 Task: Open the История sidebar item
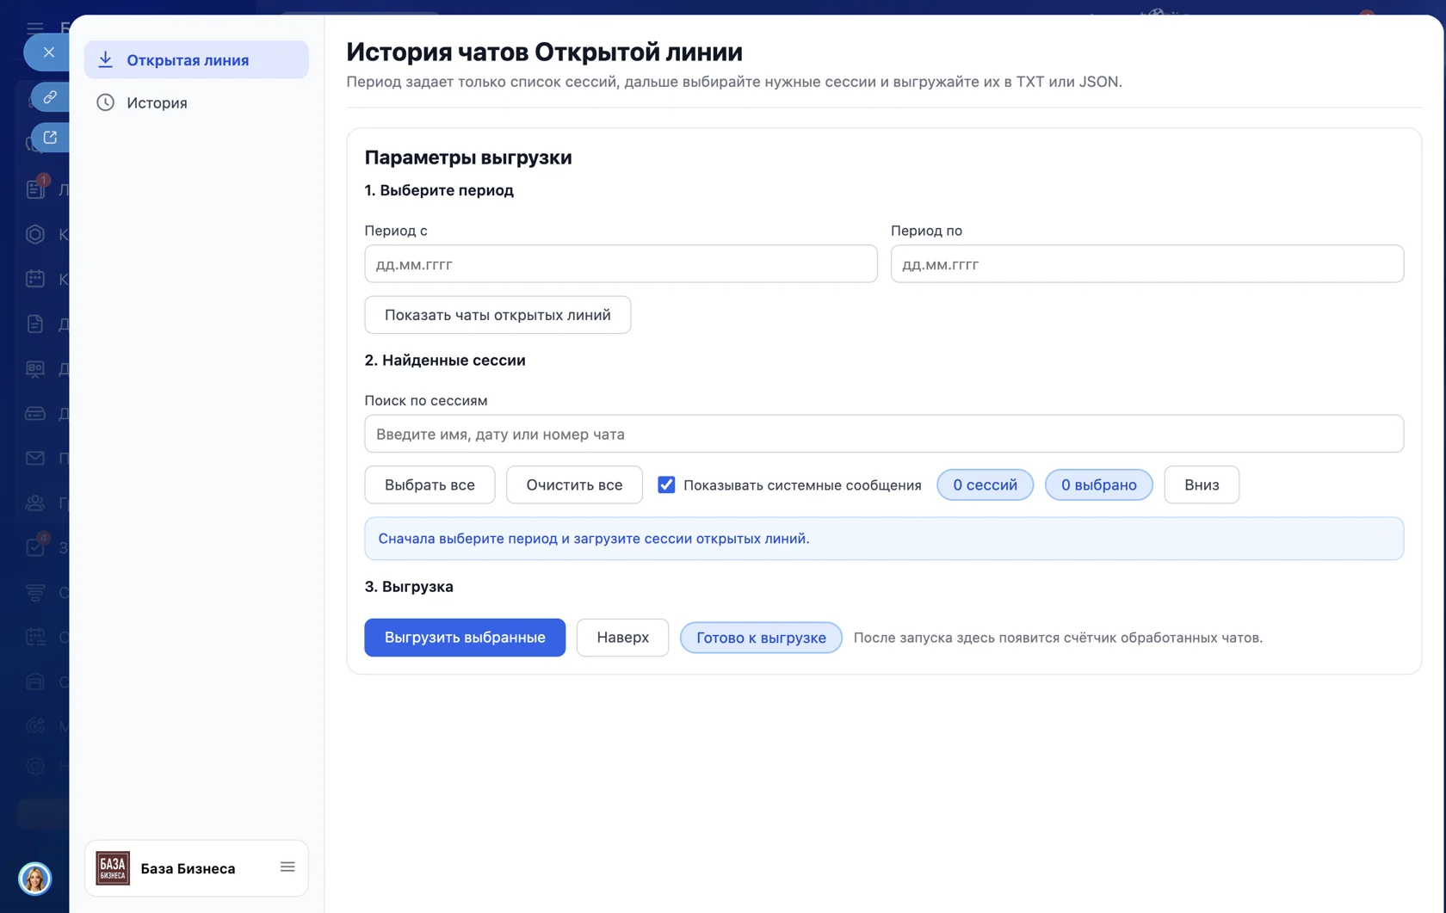[x=196, y=102]
